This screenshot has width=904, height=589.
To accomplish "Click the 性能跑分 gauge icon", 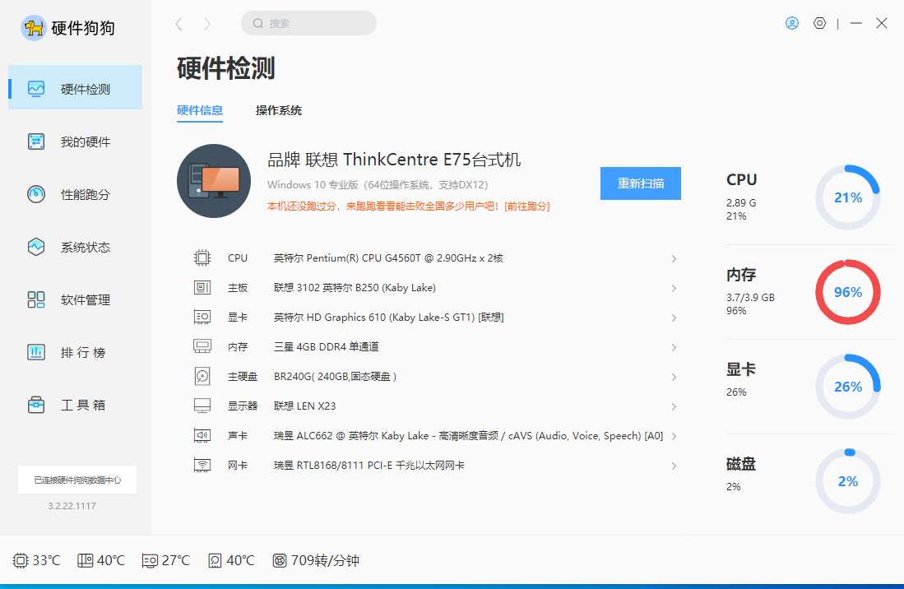I will 35,193.
